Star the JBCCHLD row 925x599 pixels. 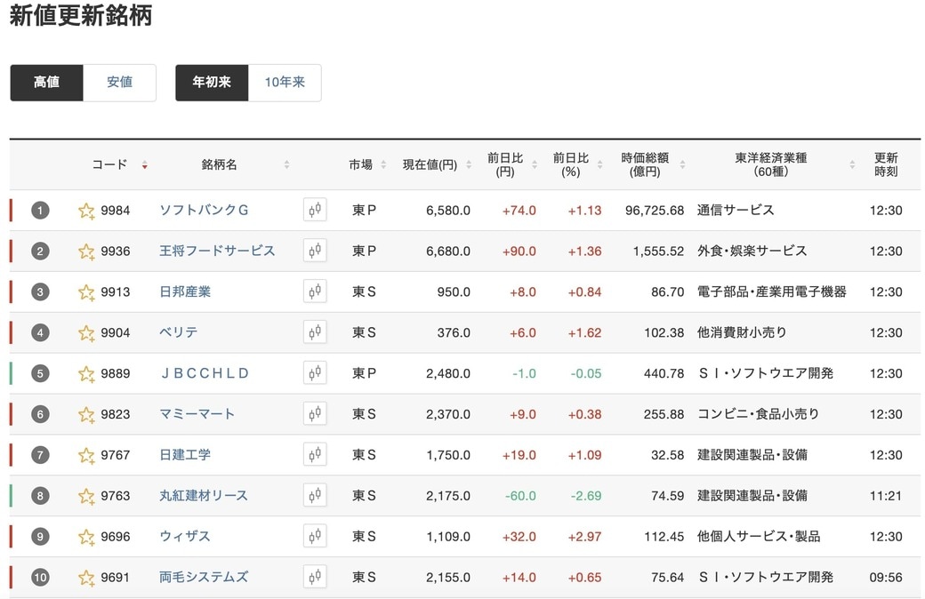point(86,373)
